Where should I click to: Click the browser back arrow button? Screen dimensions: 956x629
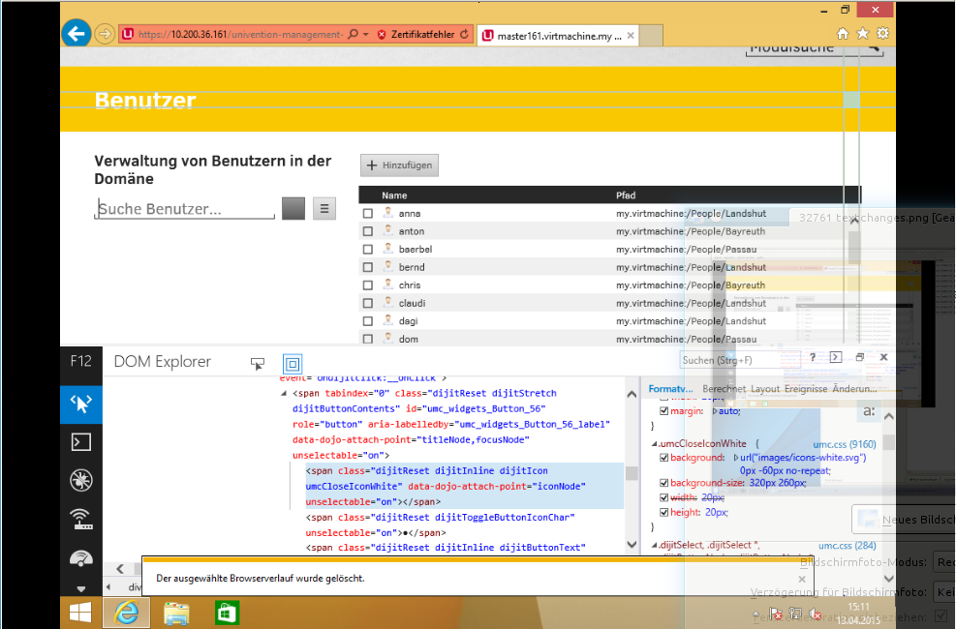[75, 34]
